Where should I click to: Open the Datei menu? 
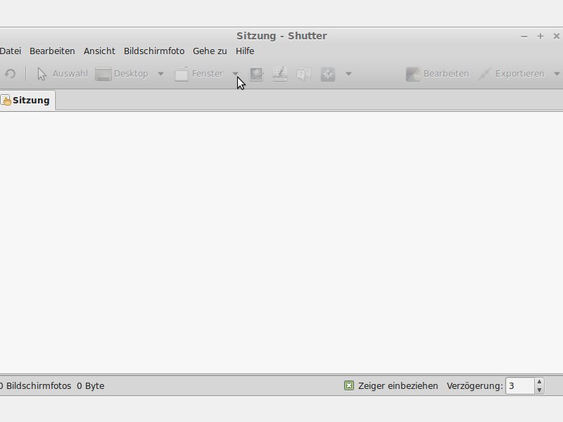(10, 51)
